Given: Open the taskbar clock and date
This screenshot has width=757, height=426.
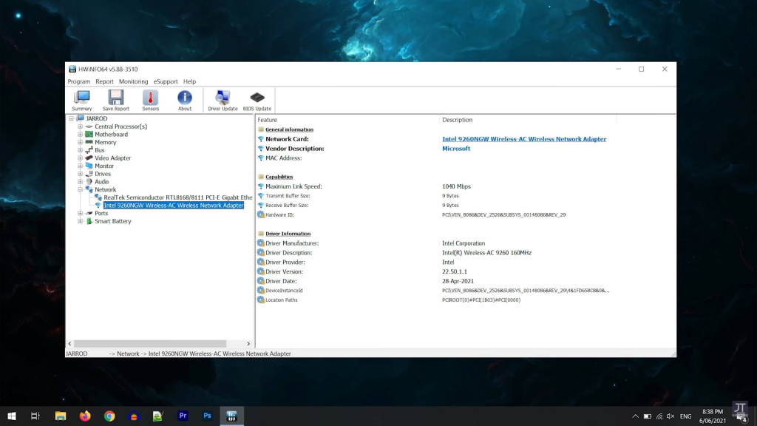Looking at the screenshot, I should click(x=713, y=416).
